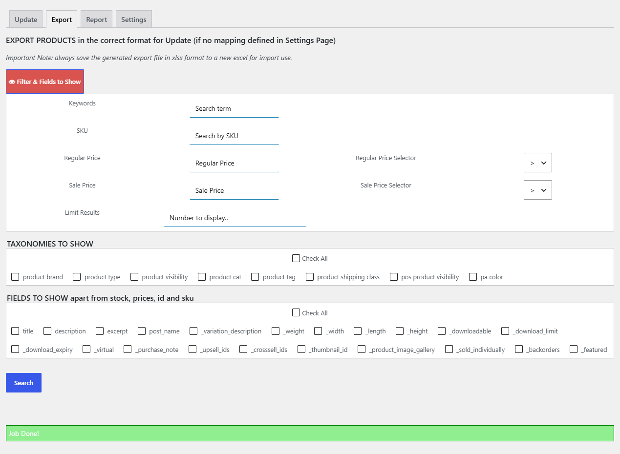Select the _download_expiry checkbox
The height and width of the screenshot is (454, 620).
click(15, 349)
